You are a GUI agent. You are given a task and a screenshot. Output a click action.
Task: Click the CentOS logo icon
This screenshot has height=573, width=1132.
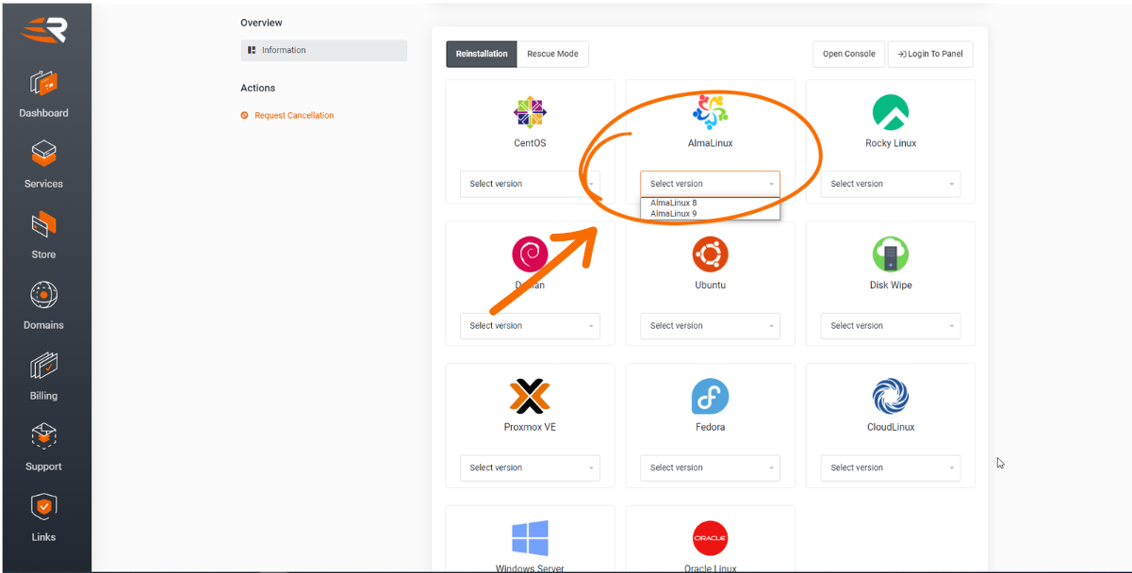[x=530, y=112]
